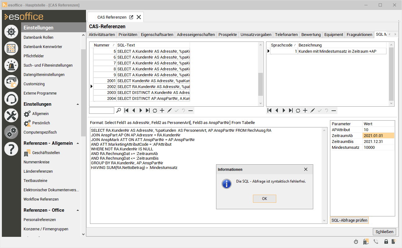The width and height of the screenshot is (402, 248).
Task: Open the money and coins module icon
Action: pos(11,82)
